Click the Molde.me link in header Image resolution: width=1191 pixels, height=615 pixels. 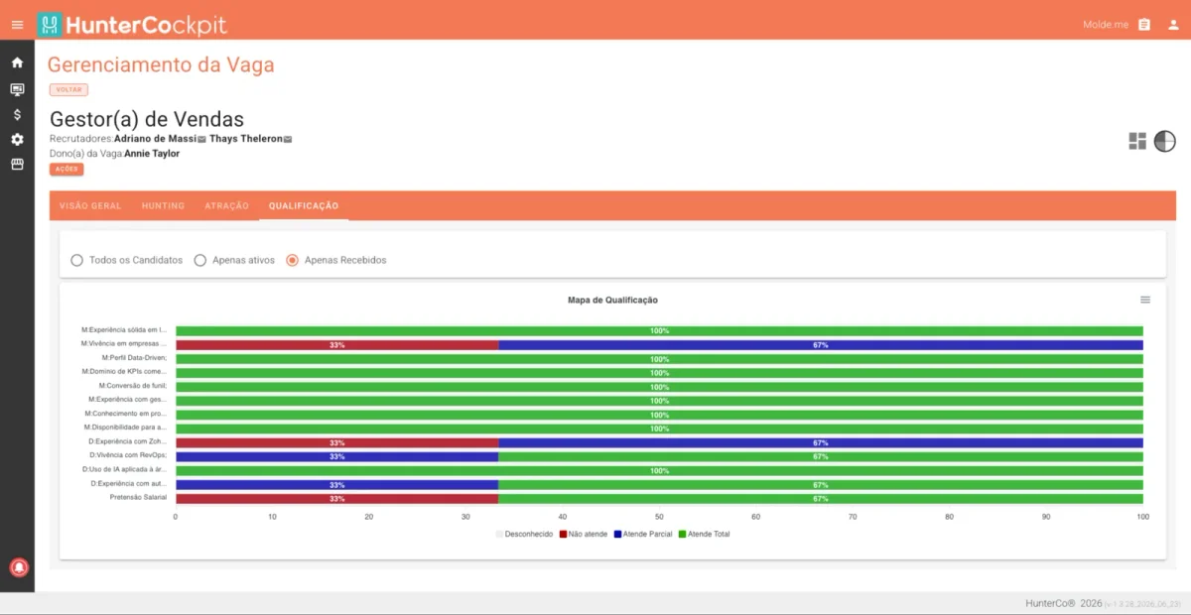[x=1106, y=25]
